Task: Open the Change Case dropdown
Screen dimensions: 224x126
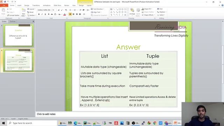Action: [x=60, y=14]
